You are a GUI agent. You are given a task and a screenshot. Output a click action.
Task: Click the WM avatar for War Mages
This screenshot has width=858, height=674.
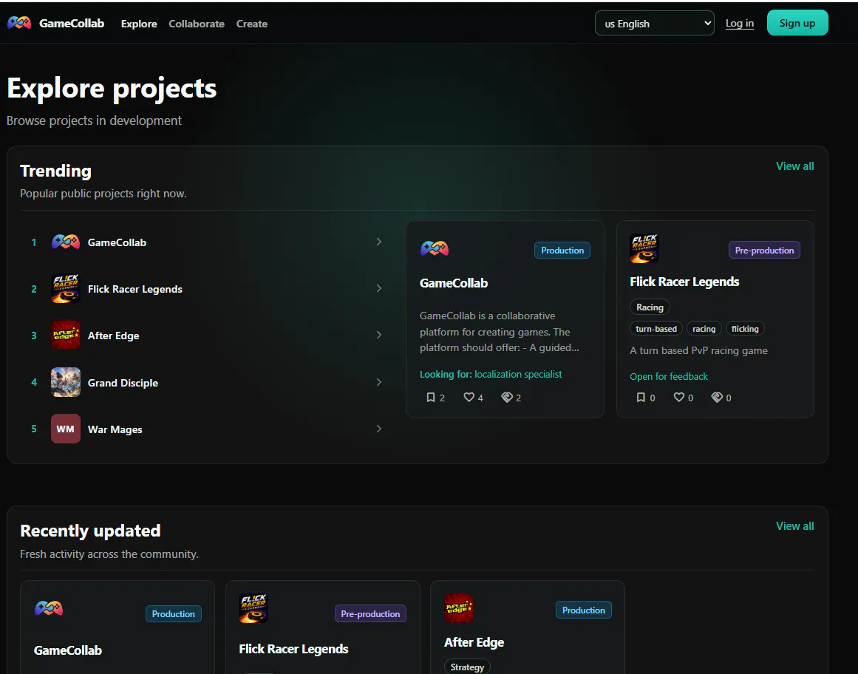[66, 429]
